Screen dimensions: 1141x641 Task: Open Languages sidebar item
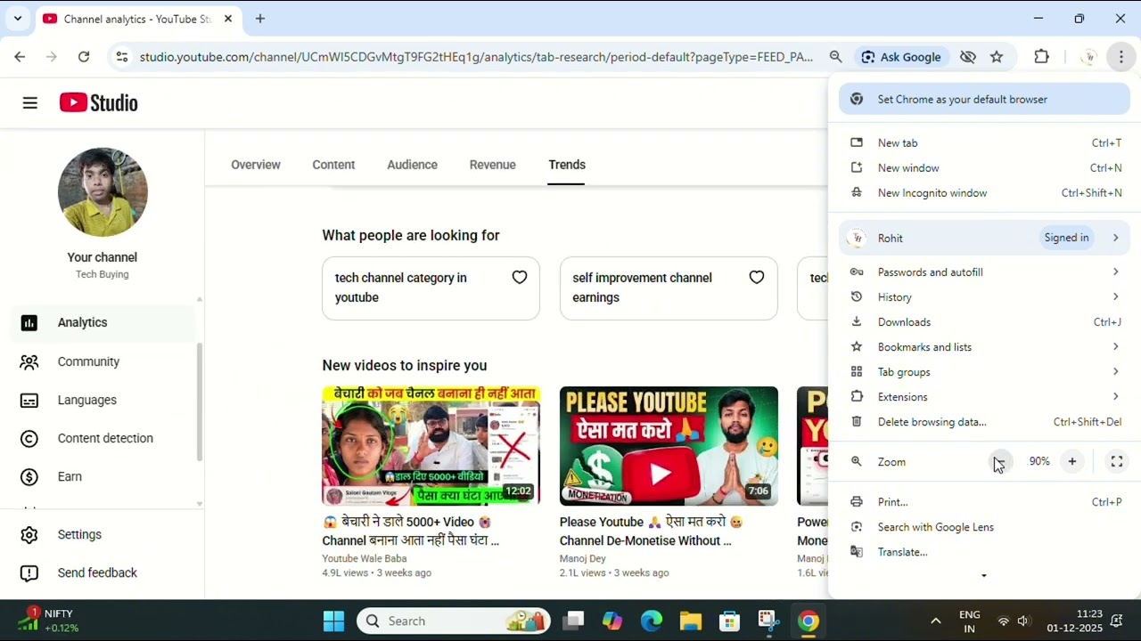103,400
